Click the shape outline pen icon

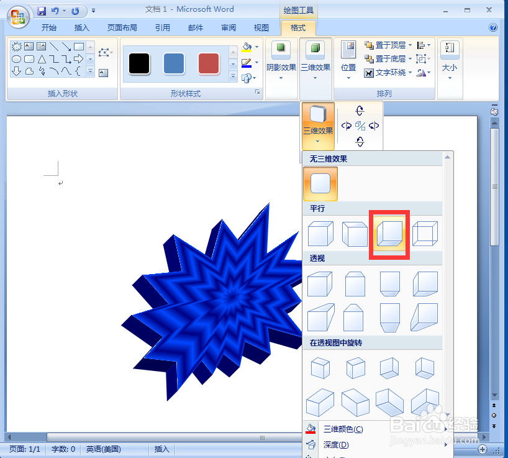pos(247,63)
